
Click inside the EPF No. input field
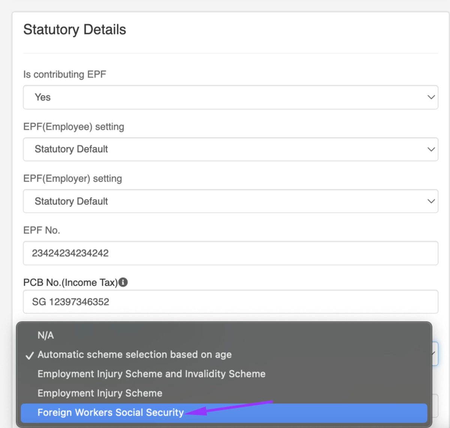[x=230, y=253]
